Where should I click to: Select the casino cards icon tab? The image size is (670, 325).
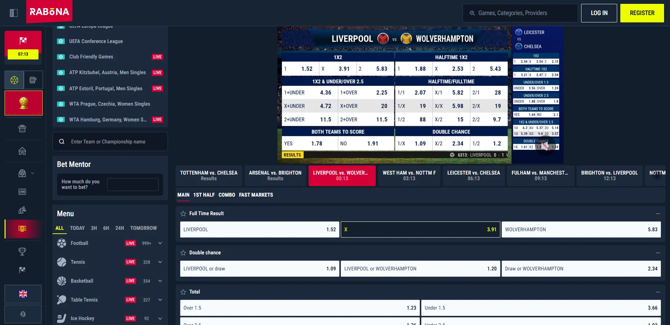tap(33, 80)
